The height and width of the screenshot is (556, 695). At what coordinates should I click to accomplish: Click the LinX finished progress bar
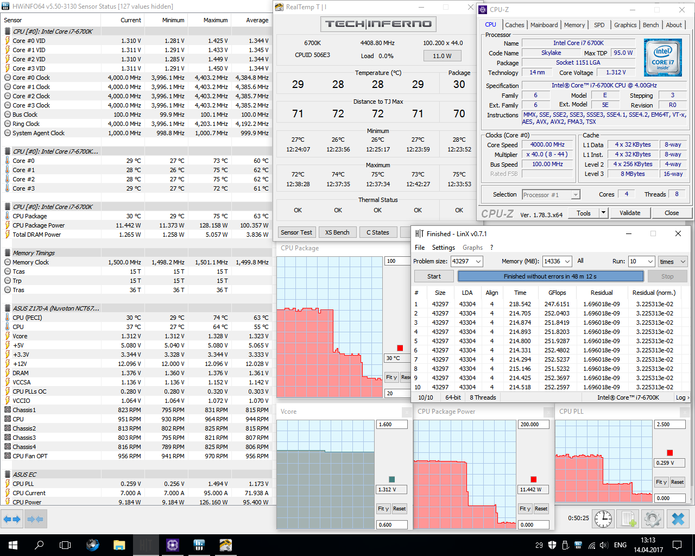[551, 276]
